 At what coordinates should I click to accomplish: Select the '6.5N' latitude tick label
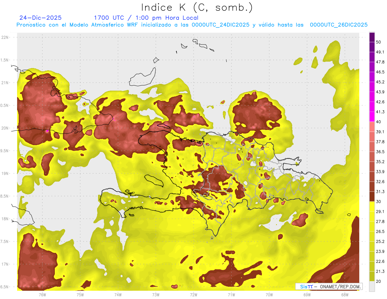[x=5, y=287]
